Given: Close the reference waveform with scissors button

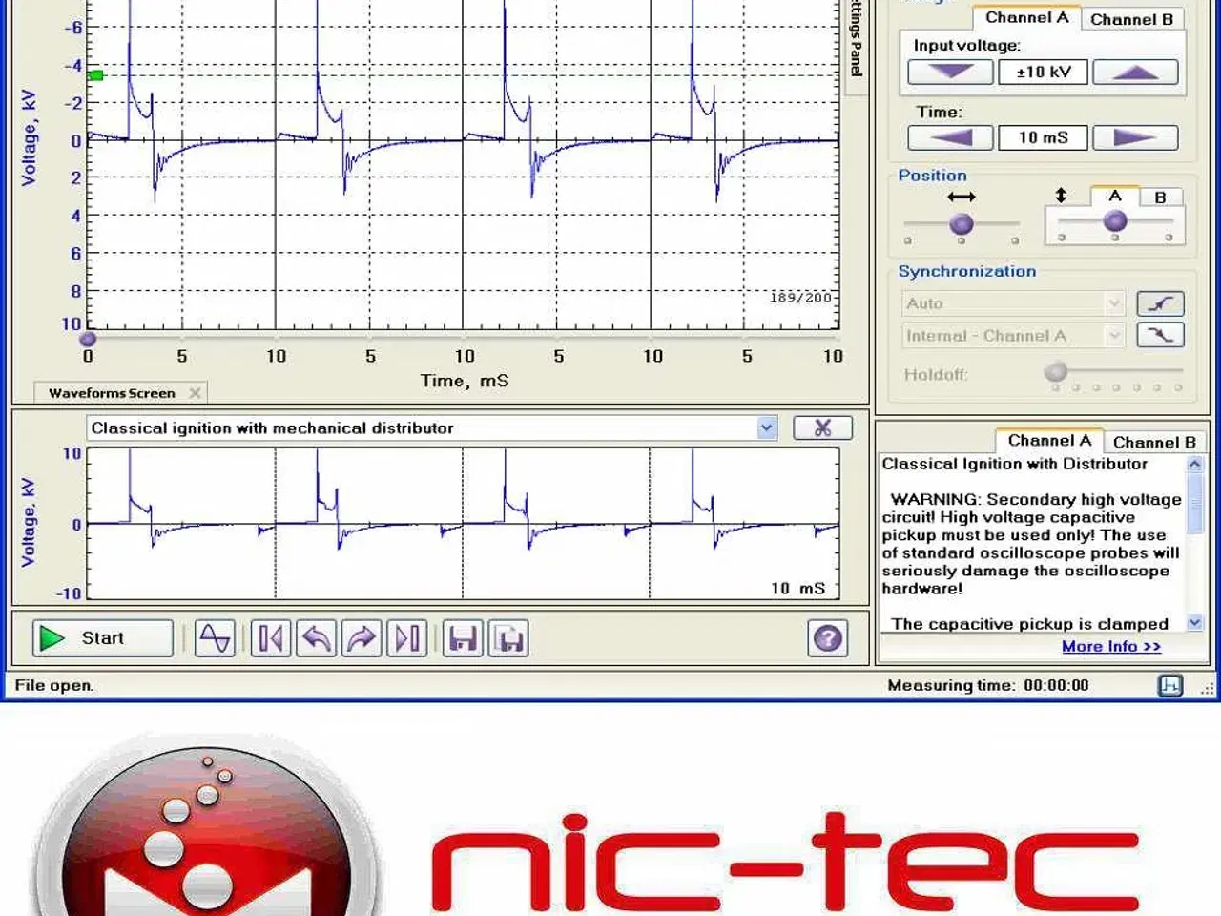Looking at the screenshot, I should [x=822, y=428].
